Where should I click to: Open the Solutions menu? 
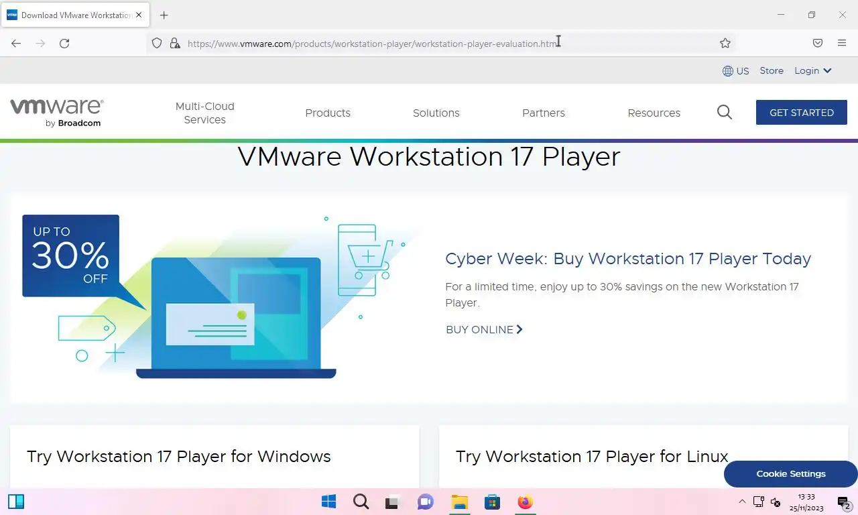[x=436, y=113]
